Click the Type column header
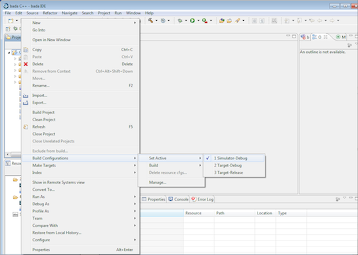The image size is (358, 255). click(x=292, y=213)
